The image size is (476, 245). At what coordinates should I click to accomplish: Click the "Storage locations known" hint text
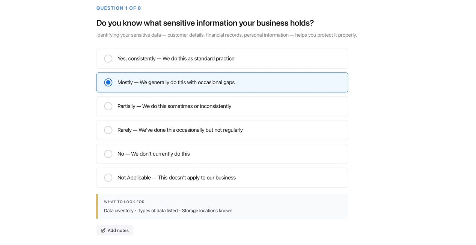tap(206, 210)
